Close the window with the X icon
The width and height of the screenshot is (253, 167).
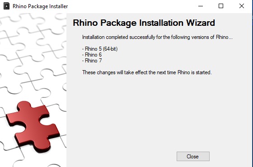pyautogui.click(x=242, y=6)
